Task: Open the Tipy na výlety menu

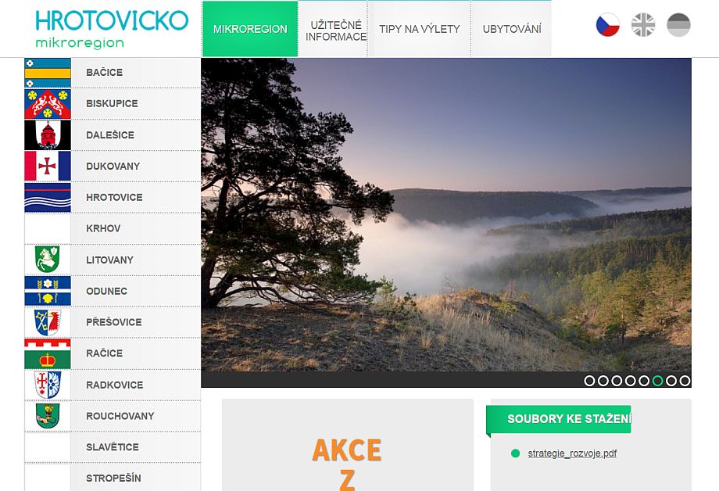Action: 419,29
